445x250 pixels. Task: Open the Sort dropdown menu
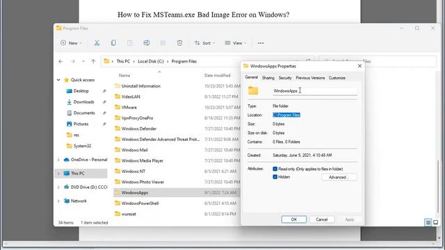[x=205, y=43]
